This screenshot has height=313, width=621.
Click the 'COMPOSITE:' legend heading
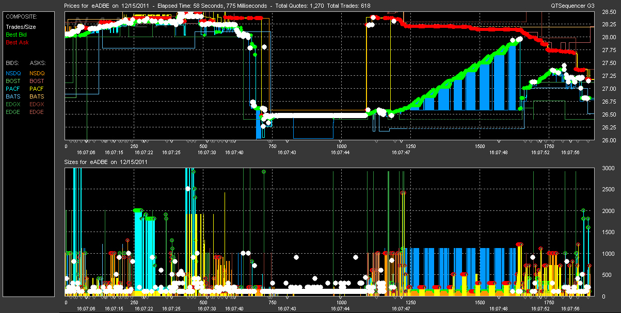21,17
